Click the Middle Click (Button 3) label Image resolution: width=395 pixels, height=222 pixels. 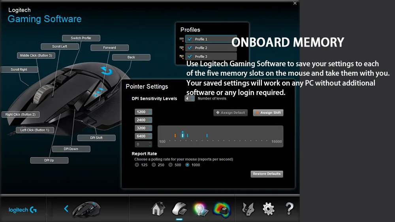[36, 56]
